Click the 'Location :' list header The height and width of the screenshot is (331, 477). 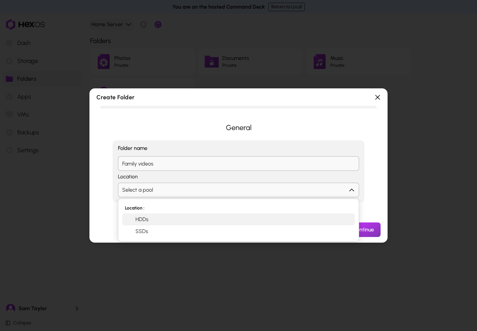tap(134, 208)
